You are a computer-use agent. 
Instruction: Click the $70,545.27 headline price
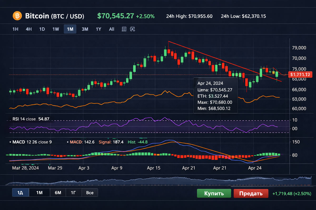(x=116, y=16)
